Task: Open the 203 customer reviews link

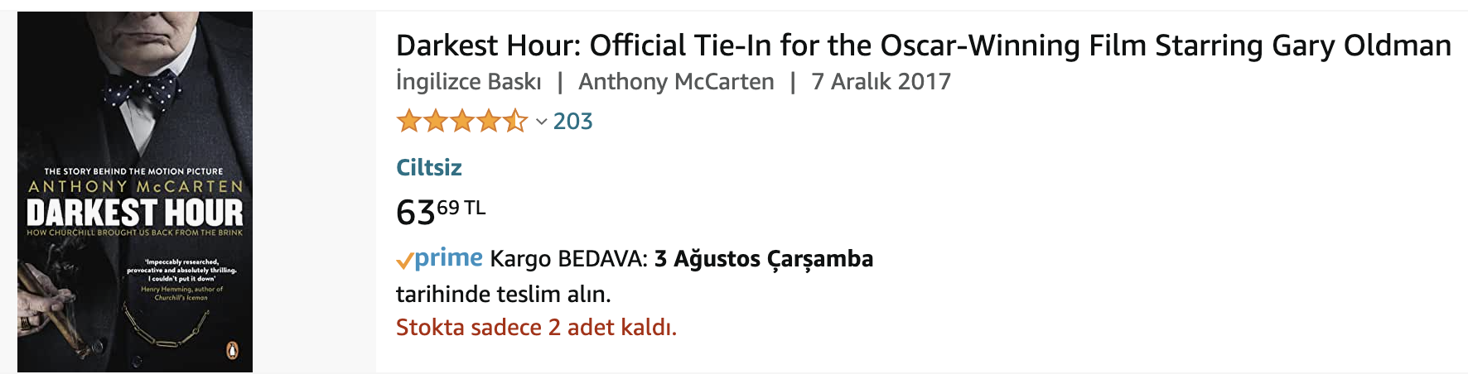Action: point(573,122)
